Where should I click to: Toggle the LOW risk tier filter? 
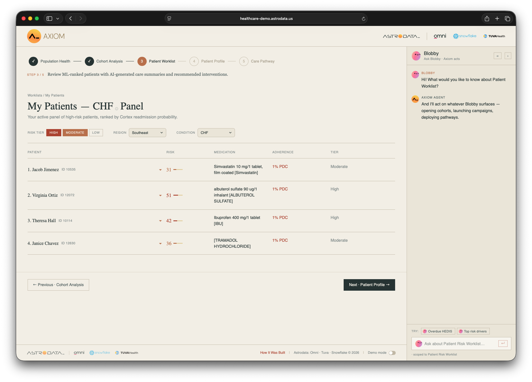point(96,133)
